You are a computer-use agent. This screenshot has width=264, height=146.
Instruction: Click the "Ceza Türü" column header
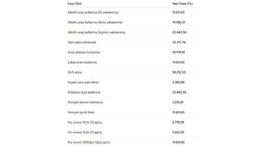[x=75, y=4]
